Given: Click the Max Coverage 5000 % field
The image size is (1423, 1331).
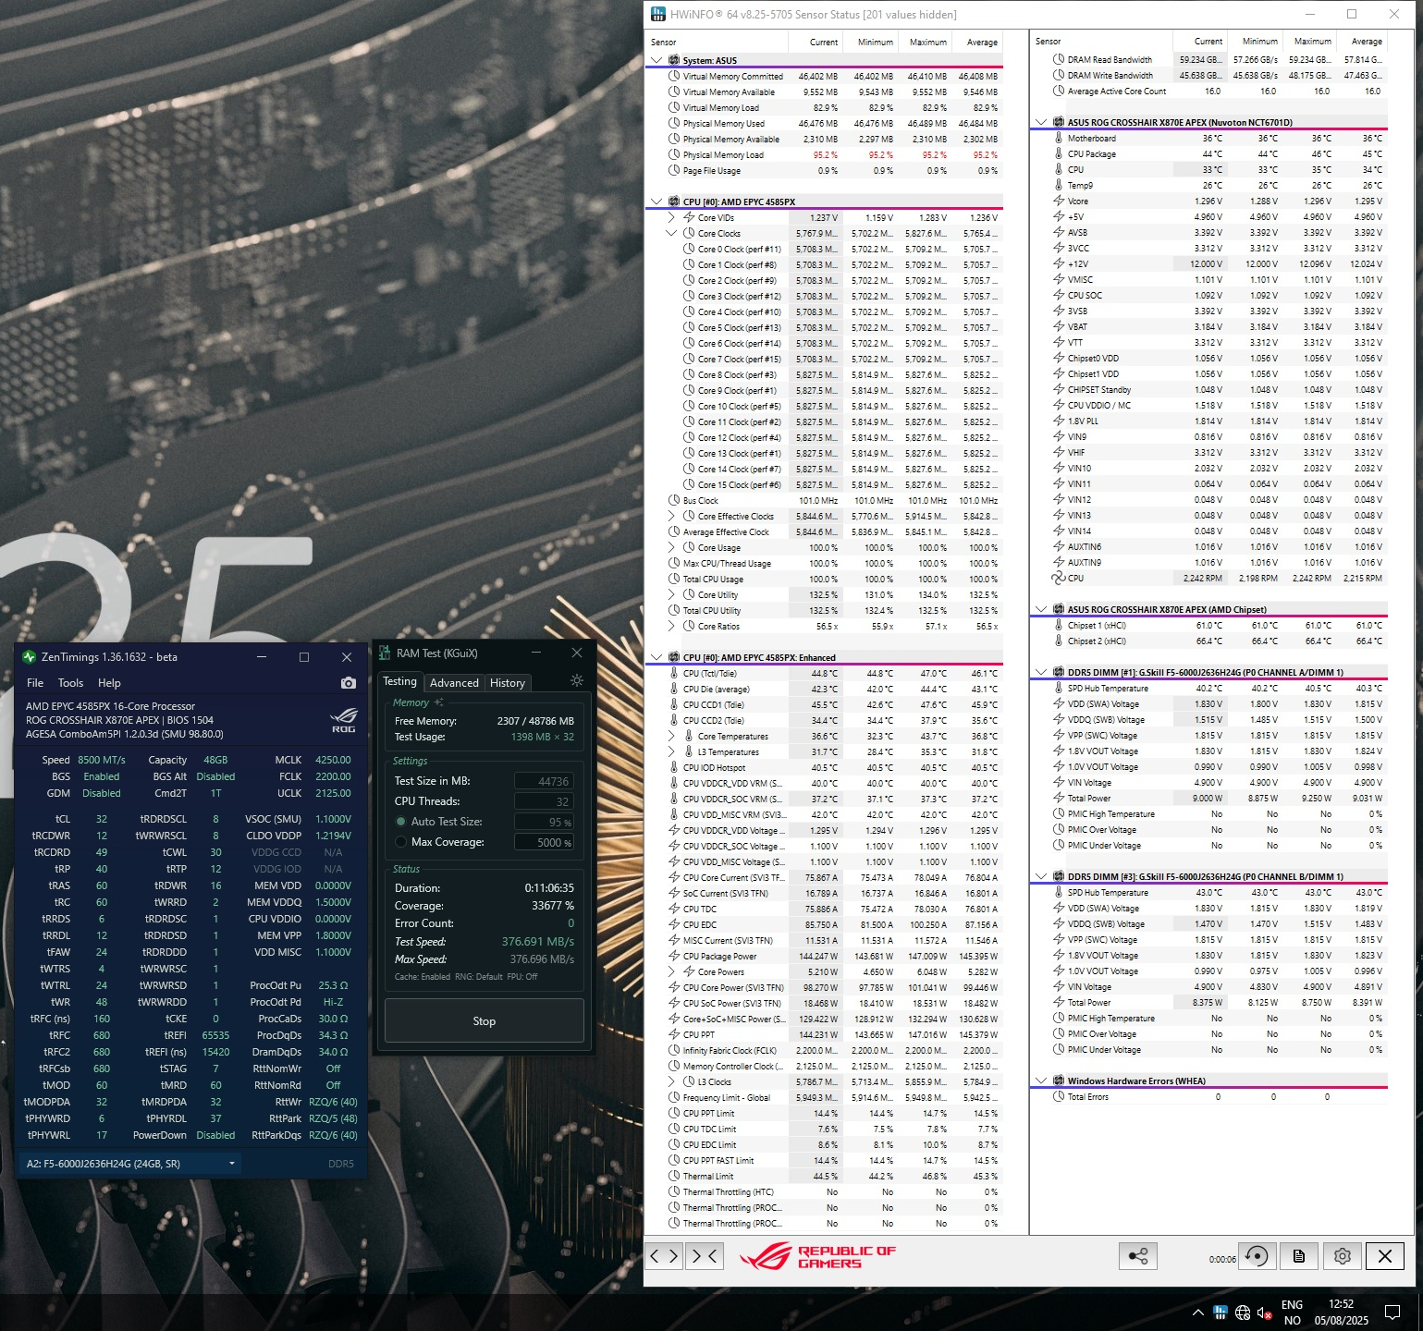Looking at the screenshot, I should pyautogui.click(x=544, y=842).
